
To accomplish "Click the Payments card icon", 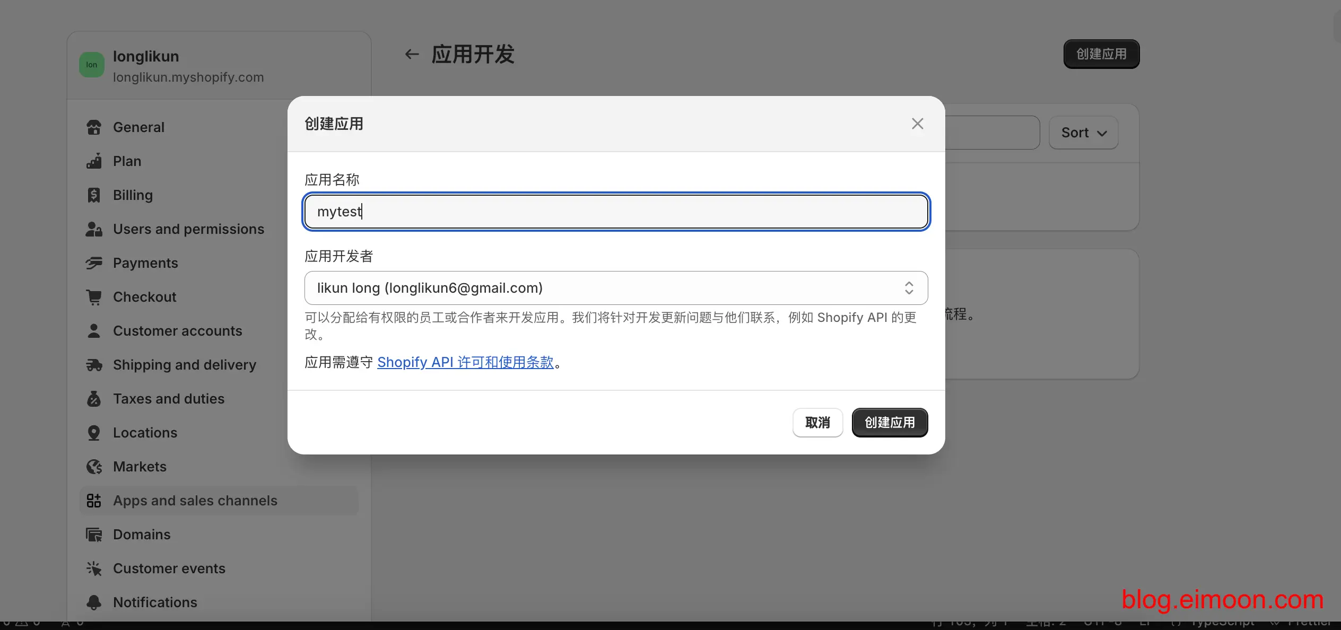I will (x=93, y=263).
